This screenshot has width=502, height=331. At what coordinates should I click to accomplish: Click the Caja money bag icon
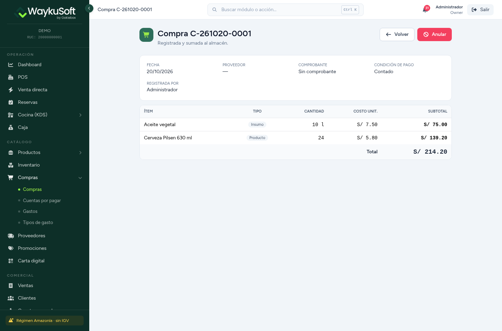coord(11,128)
